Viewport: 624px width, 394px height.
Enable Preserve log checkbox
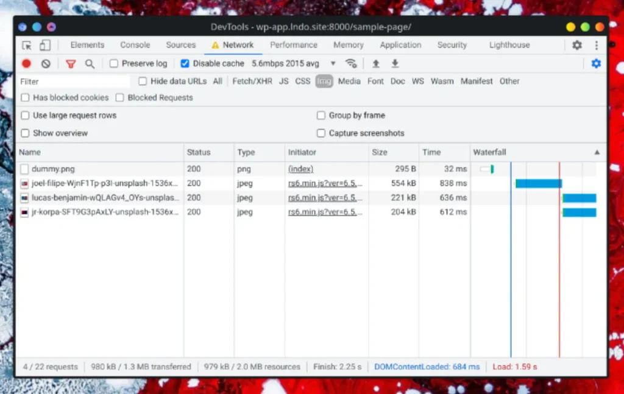[114, 63]
